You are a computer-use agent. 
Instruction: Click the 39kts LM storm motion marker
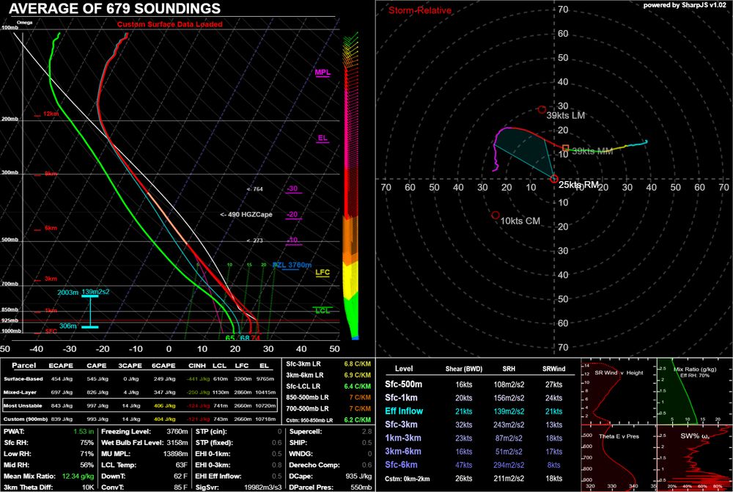(542, 109)
